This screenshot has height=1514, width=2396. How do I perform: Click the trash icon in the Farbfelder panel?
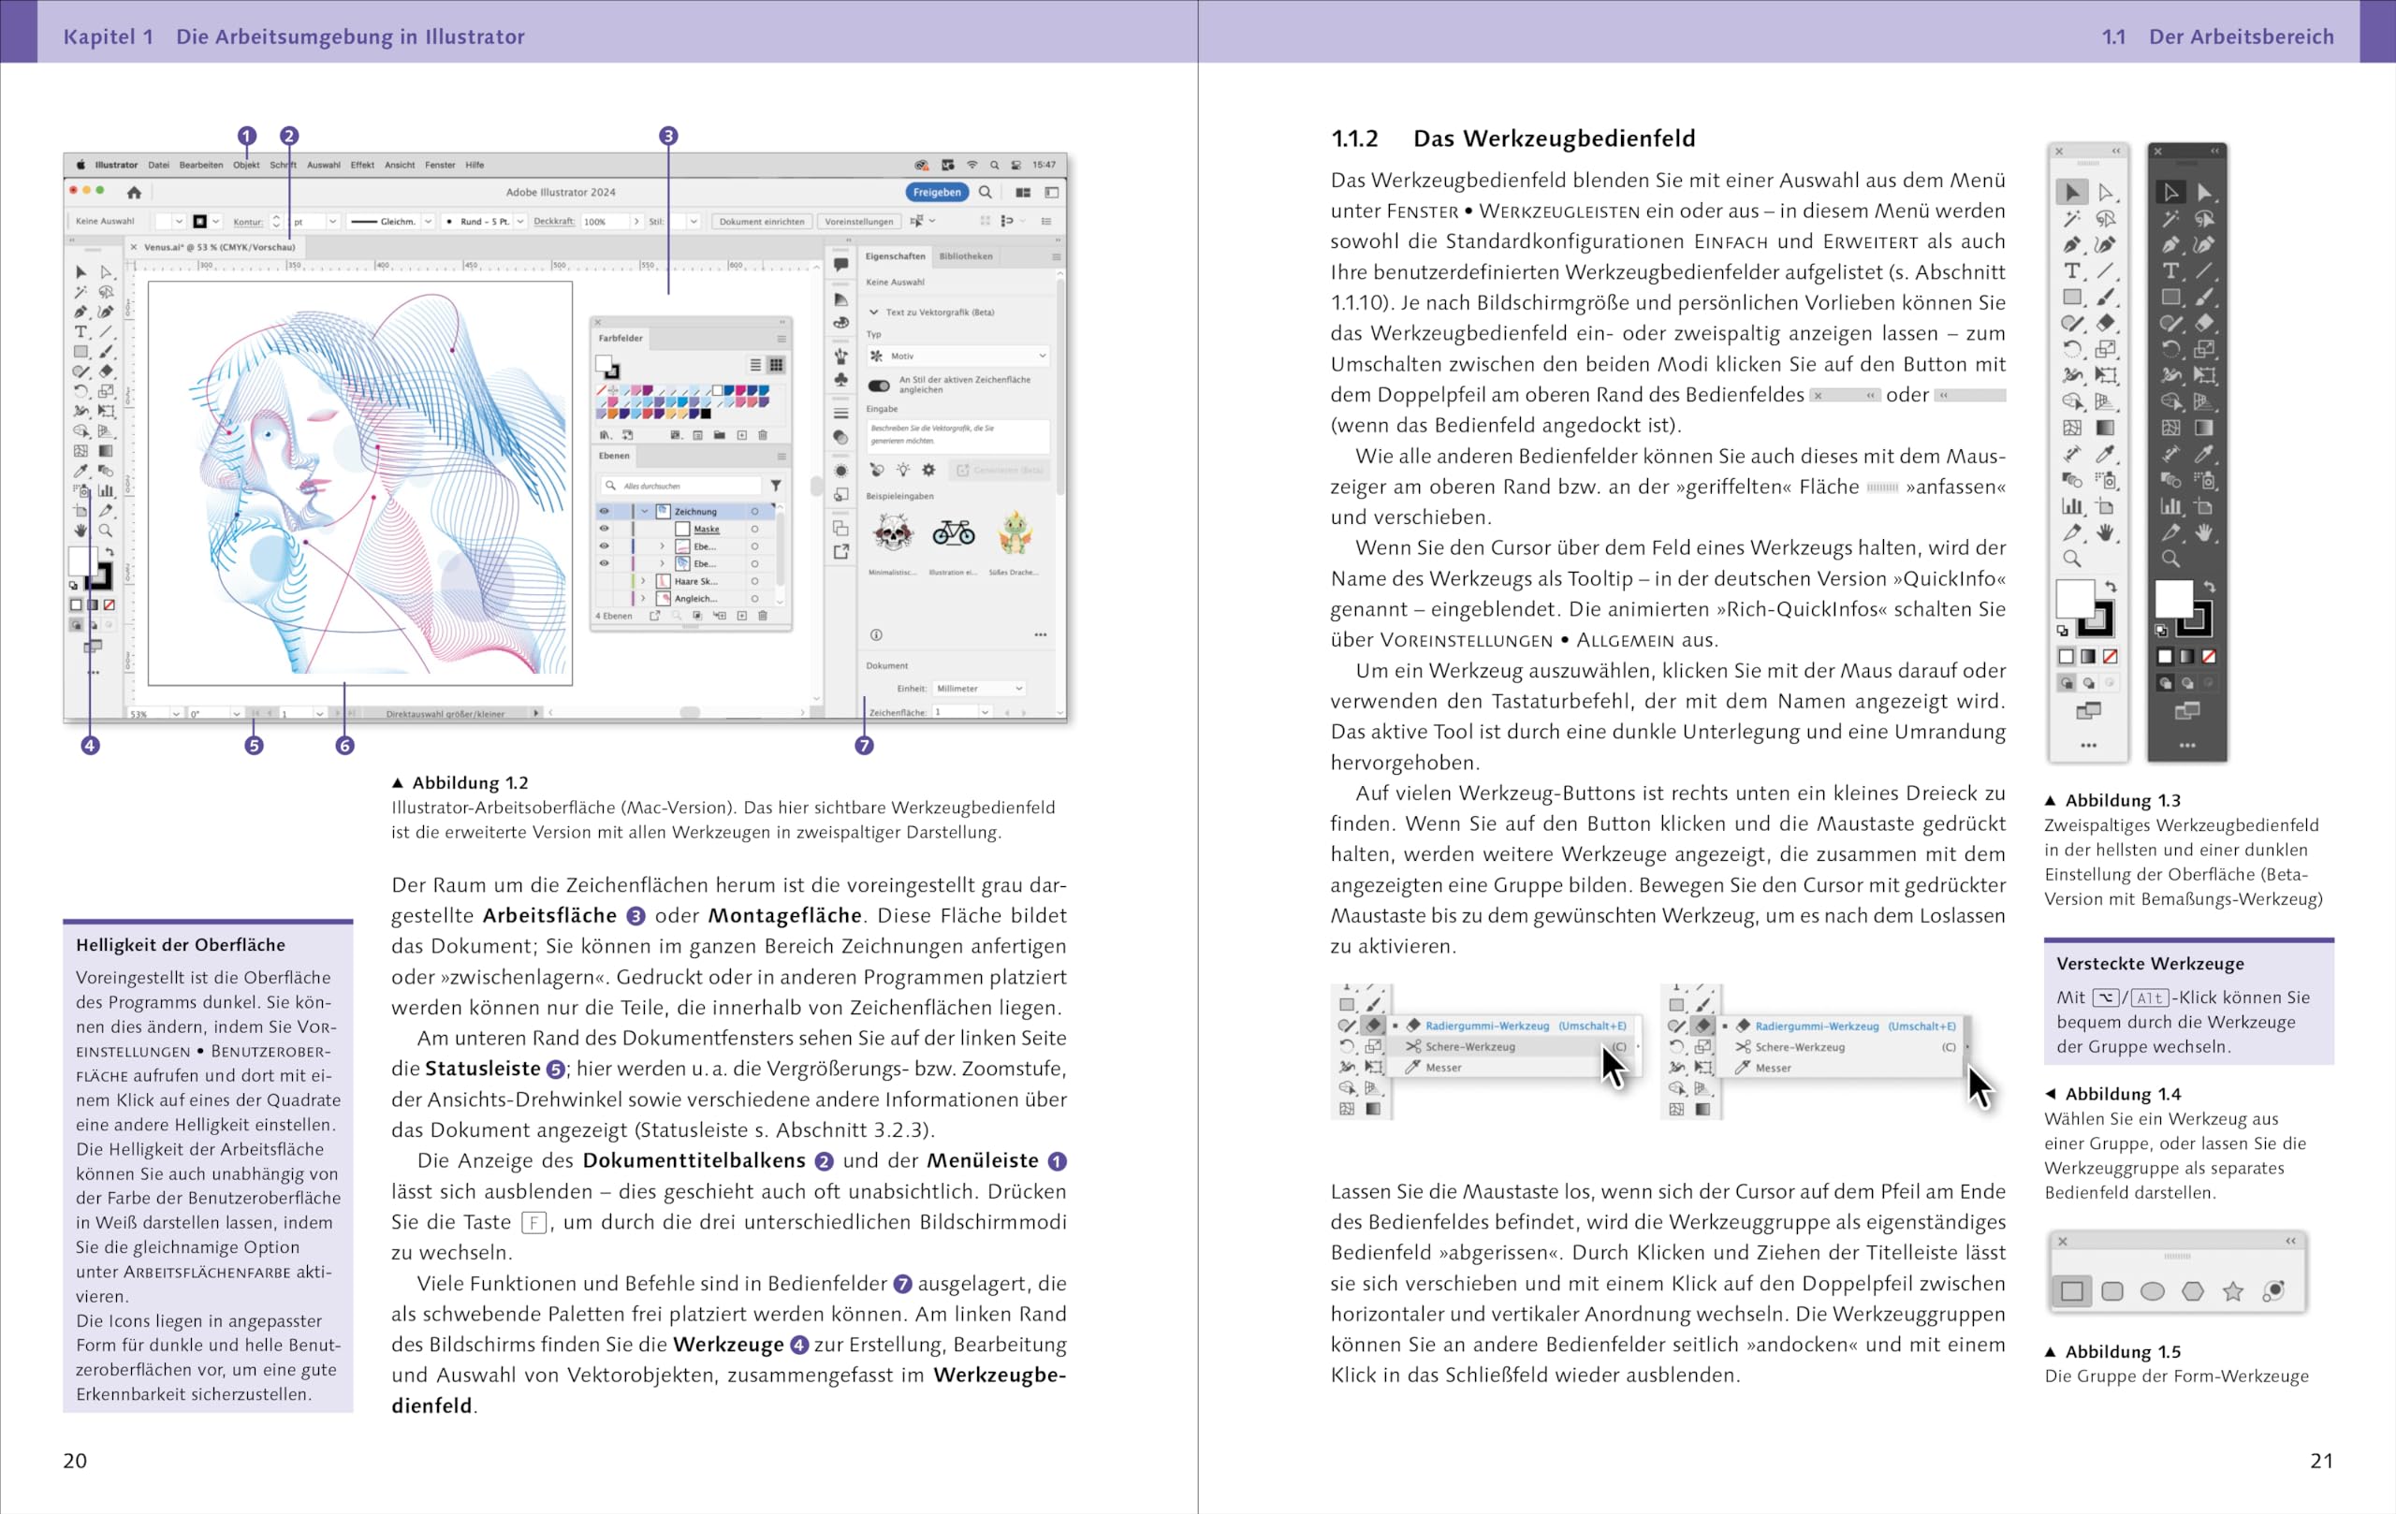click(x=763, y=436)
